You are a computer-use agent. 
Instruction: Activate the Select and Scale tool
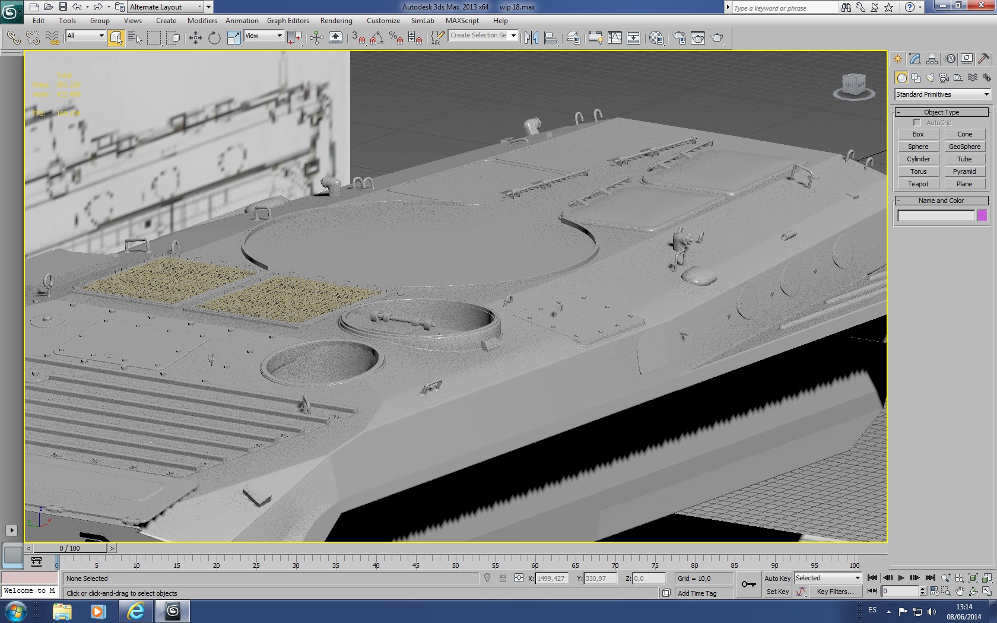coord(234,38)
